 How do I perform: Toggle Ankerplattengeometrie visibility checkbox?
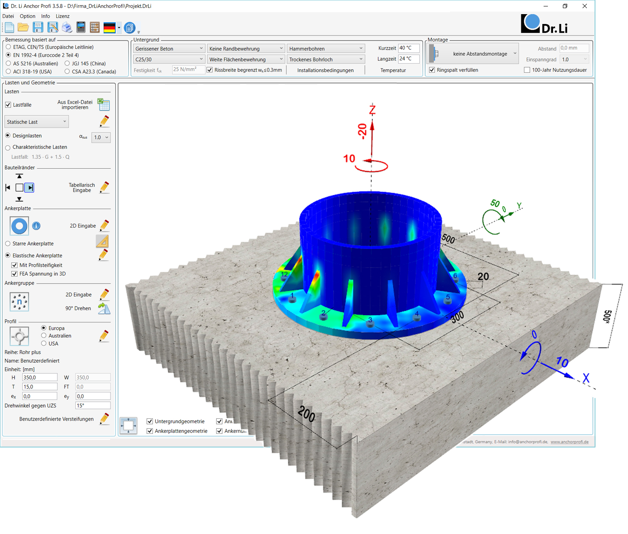[x=150, y=431]
